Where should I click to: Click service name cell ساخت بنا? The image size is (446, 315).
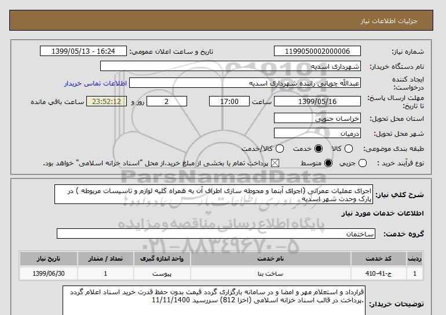(270, 273)
